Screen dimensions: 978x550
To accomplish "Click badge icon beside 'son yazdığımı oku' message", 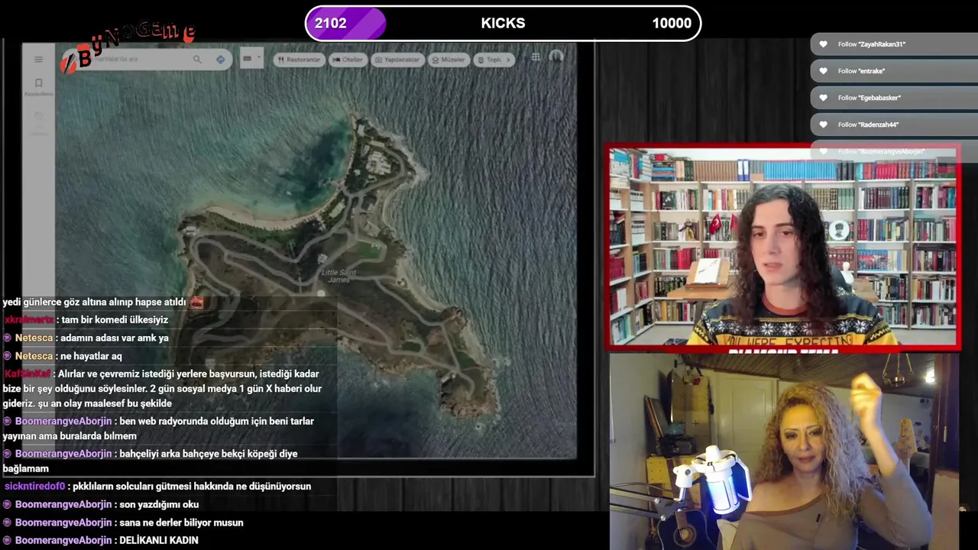I will click(x=8, y=504).
